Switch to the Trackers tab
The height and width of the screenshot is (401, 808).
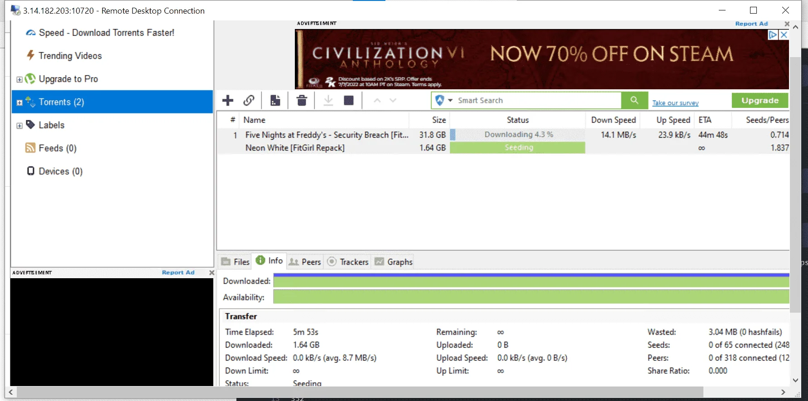[x=348, y=262]
